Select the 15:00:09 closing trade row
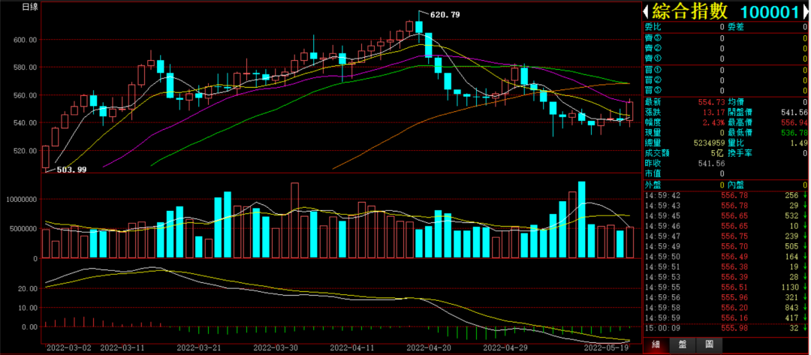Viewport: 811px width, 355px height. 725,328
